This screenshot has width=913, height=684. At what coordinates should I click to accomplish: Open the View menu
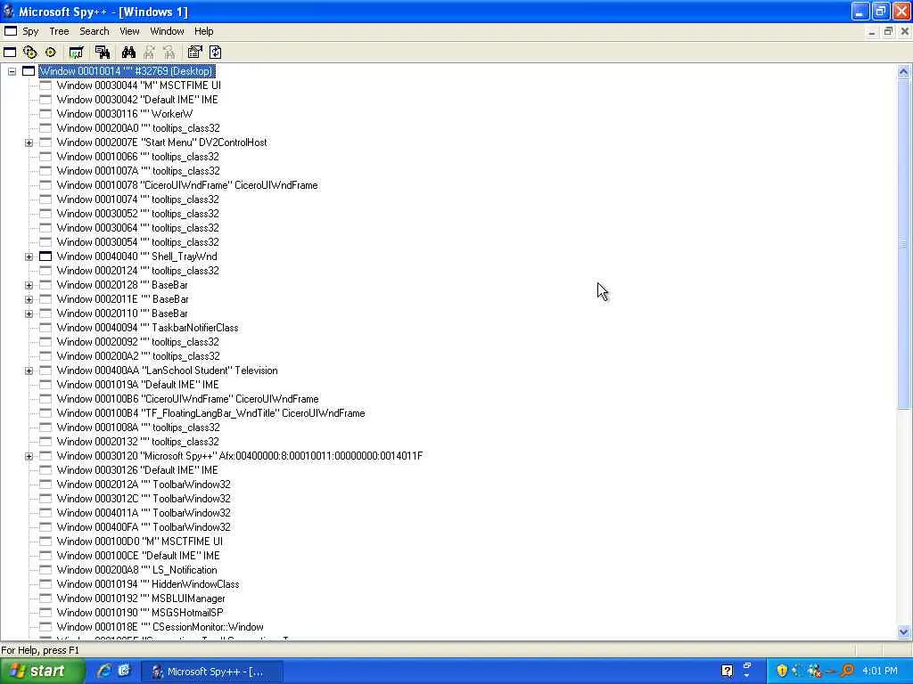[129, 31]
